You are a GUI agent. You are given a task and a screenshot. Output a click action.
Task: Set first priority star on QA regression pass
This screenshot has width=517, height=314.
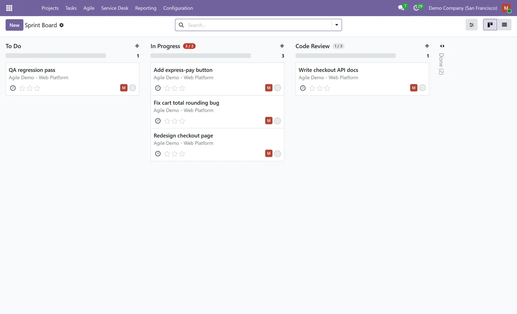tap(22, 88)
